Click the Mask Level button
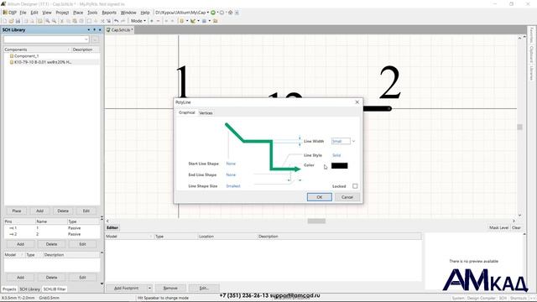 coord(498,227)
